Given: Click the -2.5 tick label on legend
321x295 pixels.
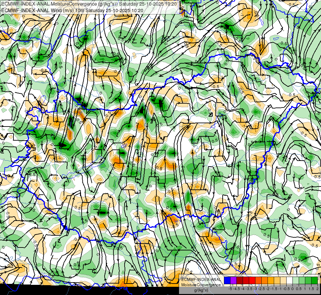Looking at the screenshot, I should [261, 289].
